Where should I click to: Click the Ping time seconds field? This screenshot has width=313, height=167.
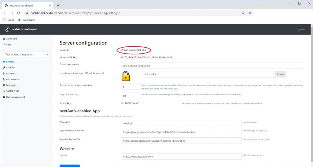(x=130, y=96)
